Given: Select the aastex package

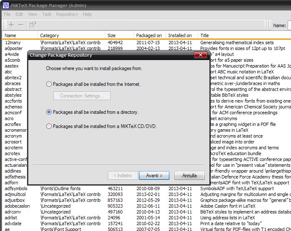Looking at the screenshot, I should click(12, 66).
